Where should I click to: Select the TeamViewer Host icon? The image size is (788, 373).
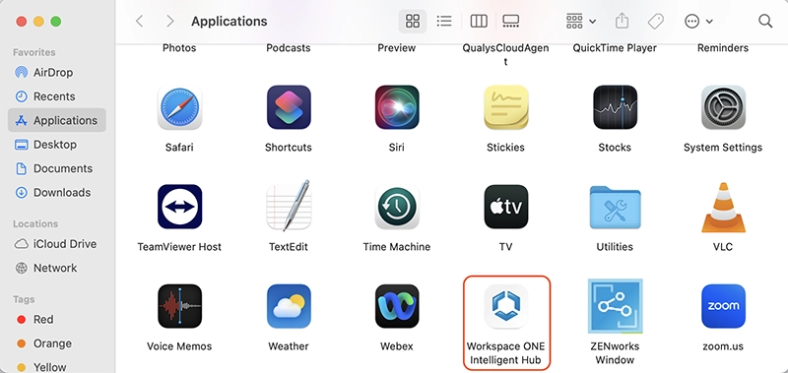(x=179, y=207)
